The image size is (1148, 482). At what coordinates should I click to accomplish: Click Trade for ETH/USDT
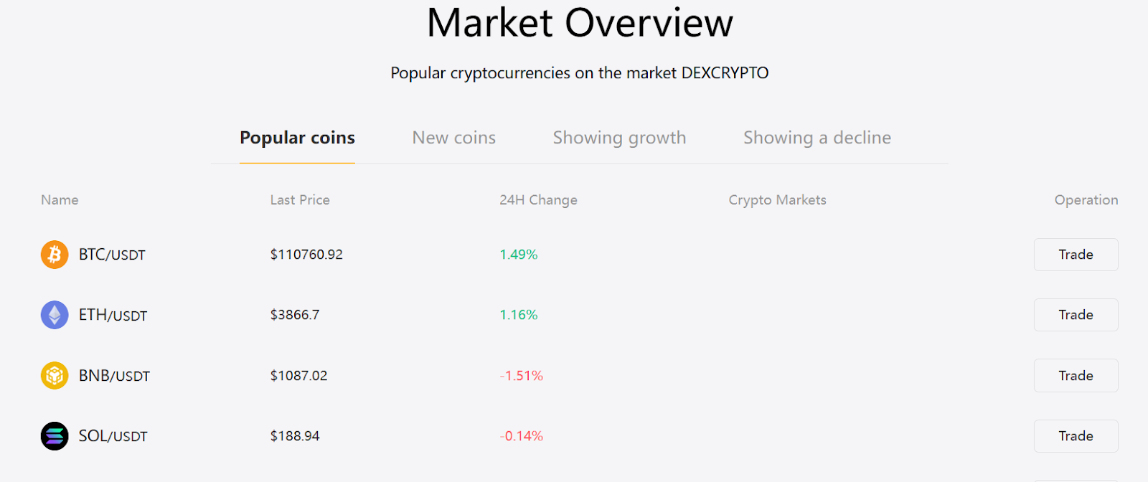pos(1075,315)
